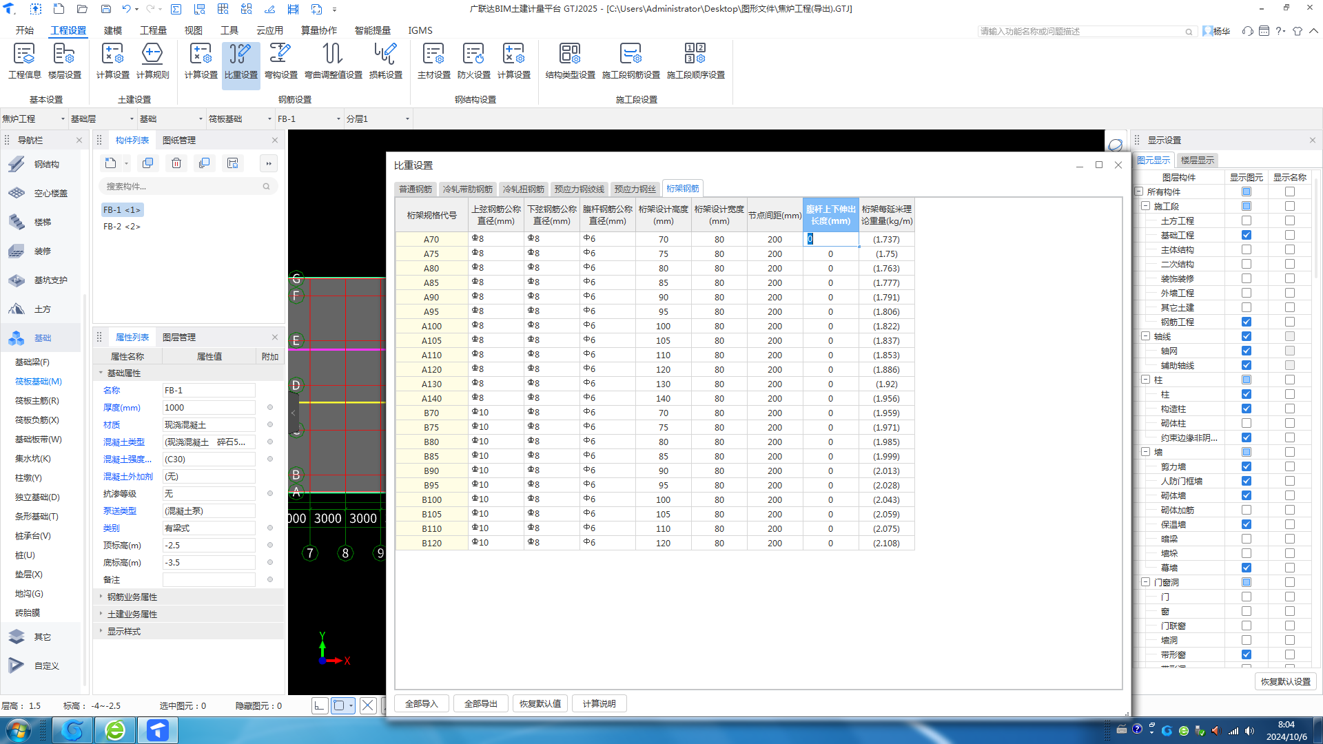The height and width of the screenshot is (744, 1323).
Task: Switch to 冷轧带肋钢筋 tab
Action: pyautogui.click(x=467, y=189)
